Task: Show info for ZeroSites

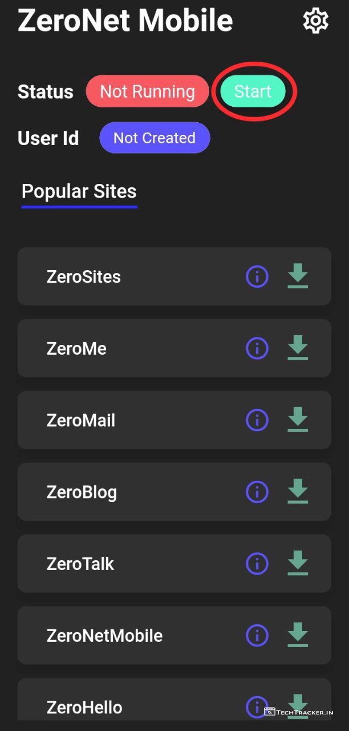Action: [257, 277]
